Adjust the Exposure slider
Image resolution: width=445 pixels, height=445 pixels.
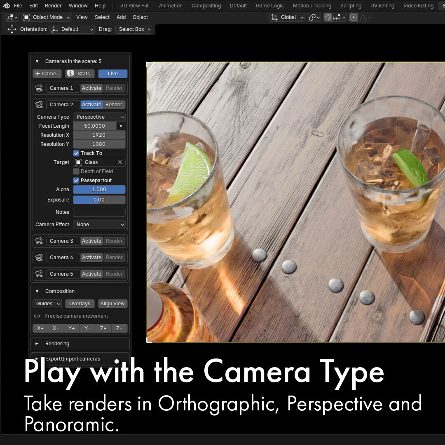point(99,200)
